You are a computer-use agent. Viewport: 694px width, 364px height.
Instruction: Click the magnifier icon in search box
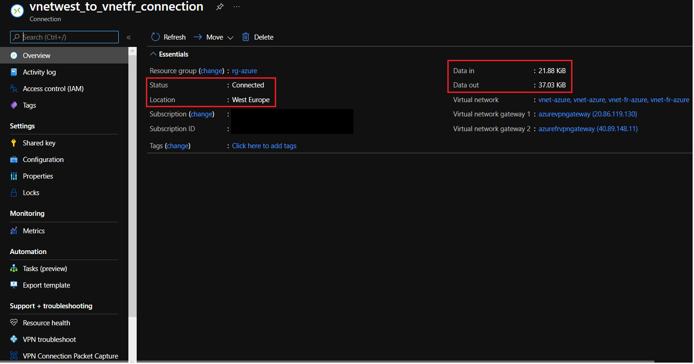click(x=17, y=37)
